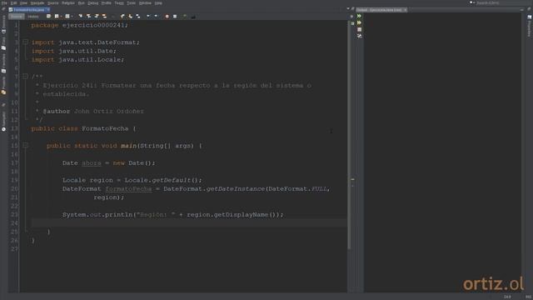Click Toggle Highlight Search icon
The image size is (533, 300).
(104, 16)
